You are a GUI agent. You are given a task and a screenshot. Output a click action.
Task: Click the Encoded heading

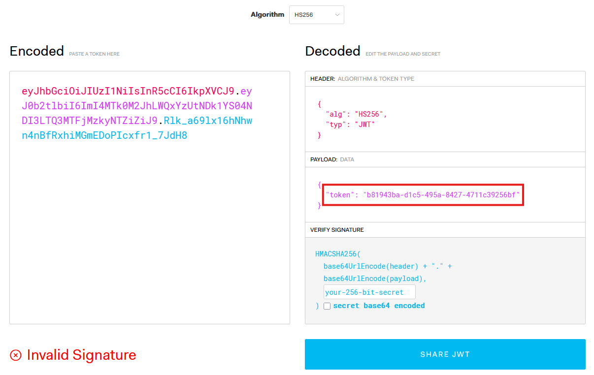pyautogui.click(x=36, y=51)
